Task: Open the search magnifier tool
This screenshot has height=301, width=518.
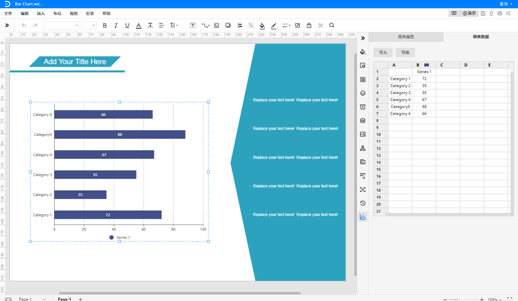Action: (331, 26)
